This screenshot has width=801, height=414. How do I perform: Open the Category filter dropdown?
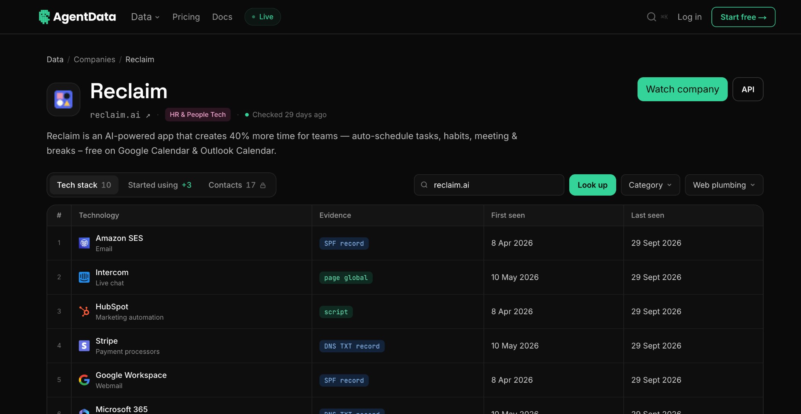[x=650, y=185]
